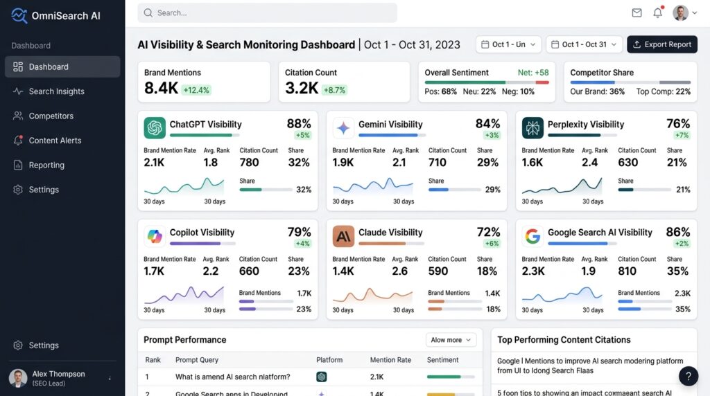710x396 pixels.
Task: Click the Export Report upload icon
Action: click(x=637, y=44)
